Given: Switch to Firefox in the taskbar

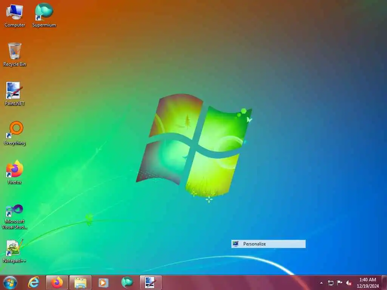Looking at the screenshot, I should coord(57,282).
